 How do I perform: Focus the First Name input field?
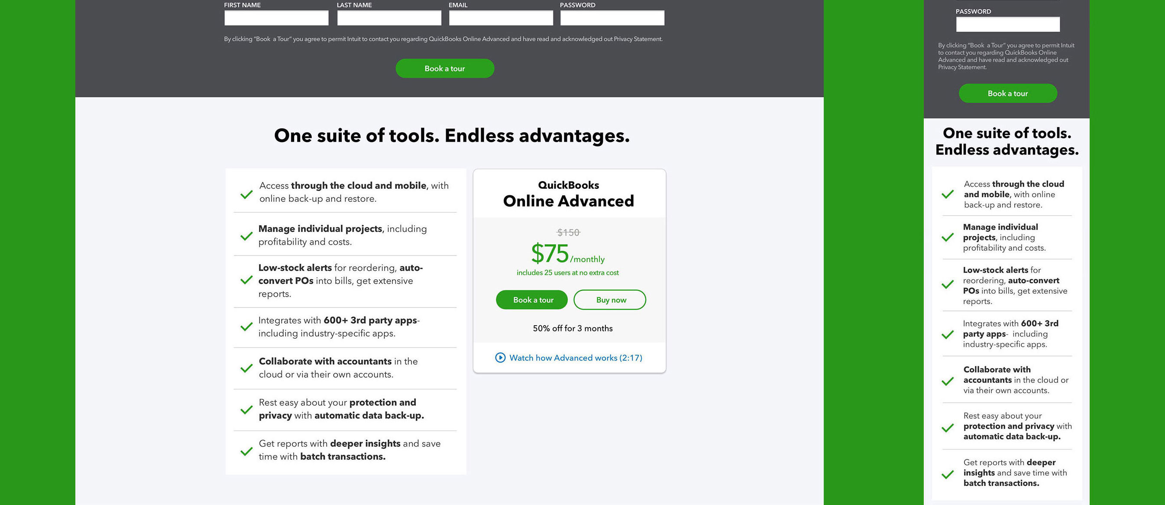click(x=276, y=18)
